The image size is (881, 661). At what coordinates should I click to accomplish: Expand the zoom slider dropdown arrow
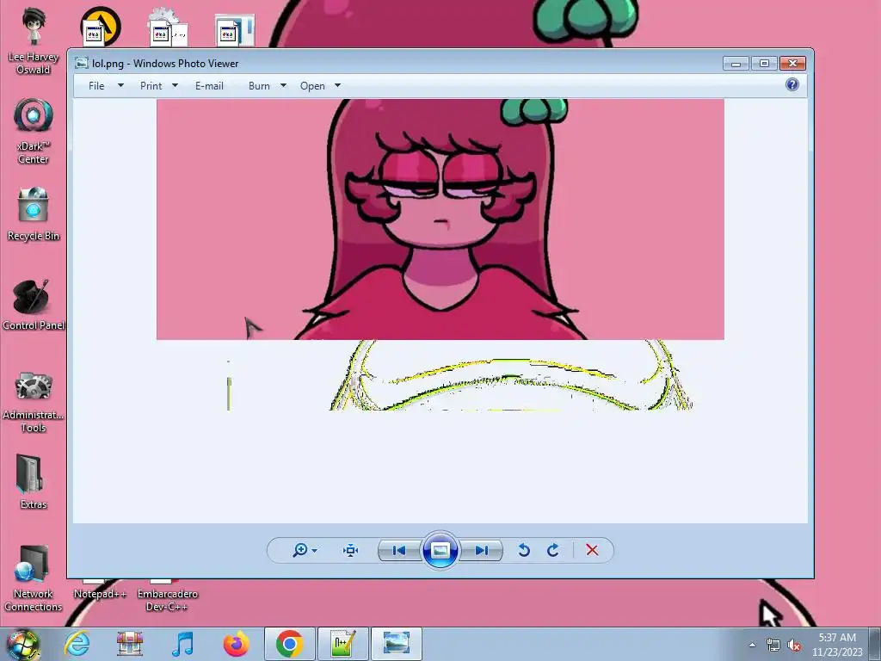(x=315, y=550)
